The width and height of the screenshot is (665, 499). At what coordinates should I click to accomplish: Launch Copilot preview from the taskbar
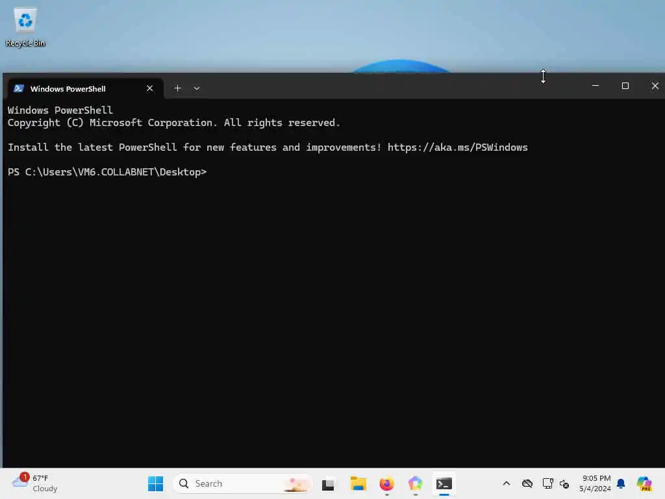[645, 483]
